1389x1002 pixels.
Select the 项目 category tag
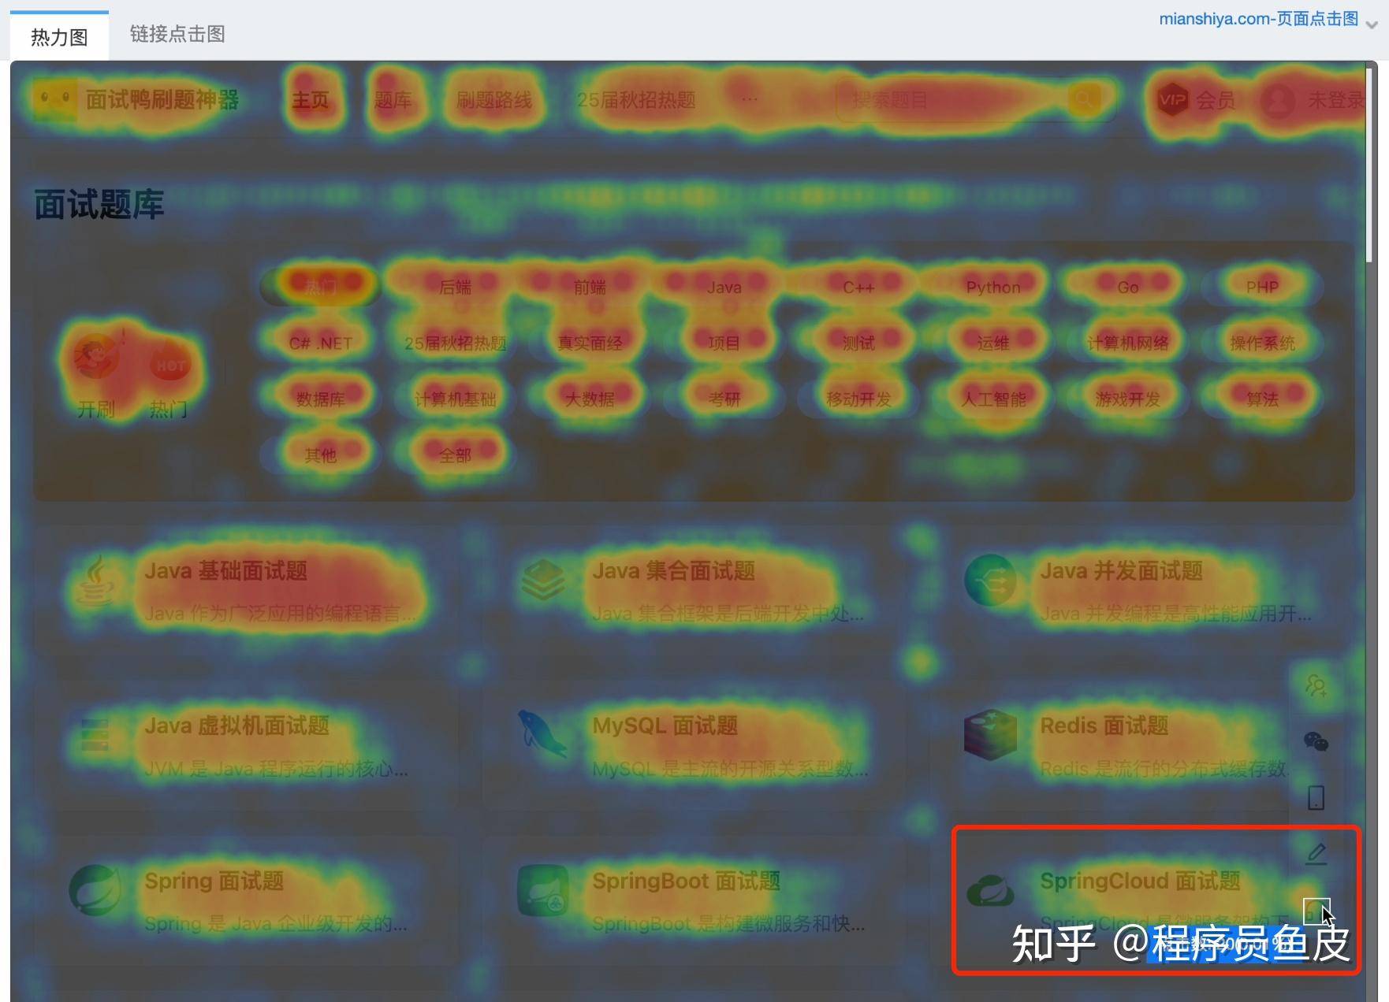(724, 343)
